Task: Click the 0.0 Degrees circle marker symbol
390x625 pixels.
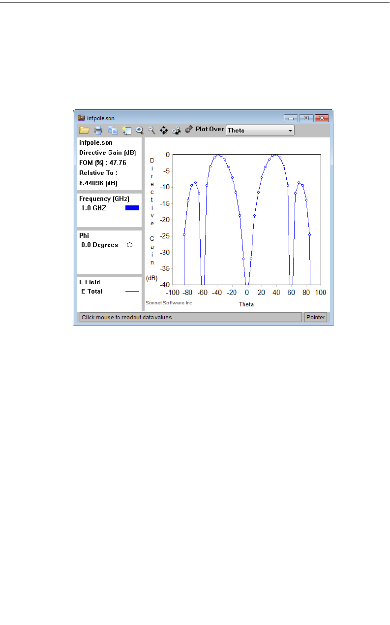Action: pyautogui.click(x=129, y=245)
